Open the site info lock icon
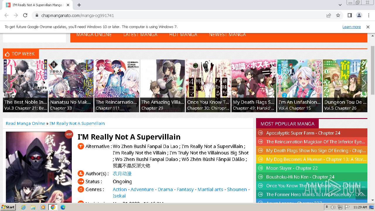The width and height of the screenshot is (375, 211). [37, 15]
